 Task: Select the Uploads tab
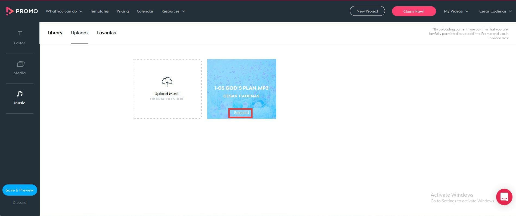tap(80, 33)
